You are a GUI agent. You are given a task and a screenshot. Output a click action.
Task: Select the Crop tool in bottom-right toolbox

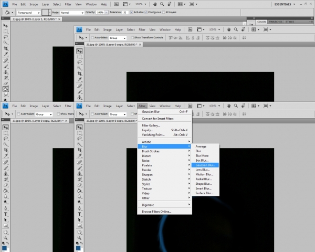point(80,150)
